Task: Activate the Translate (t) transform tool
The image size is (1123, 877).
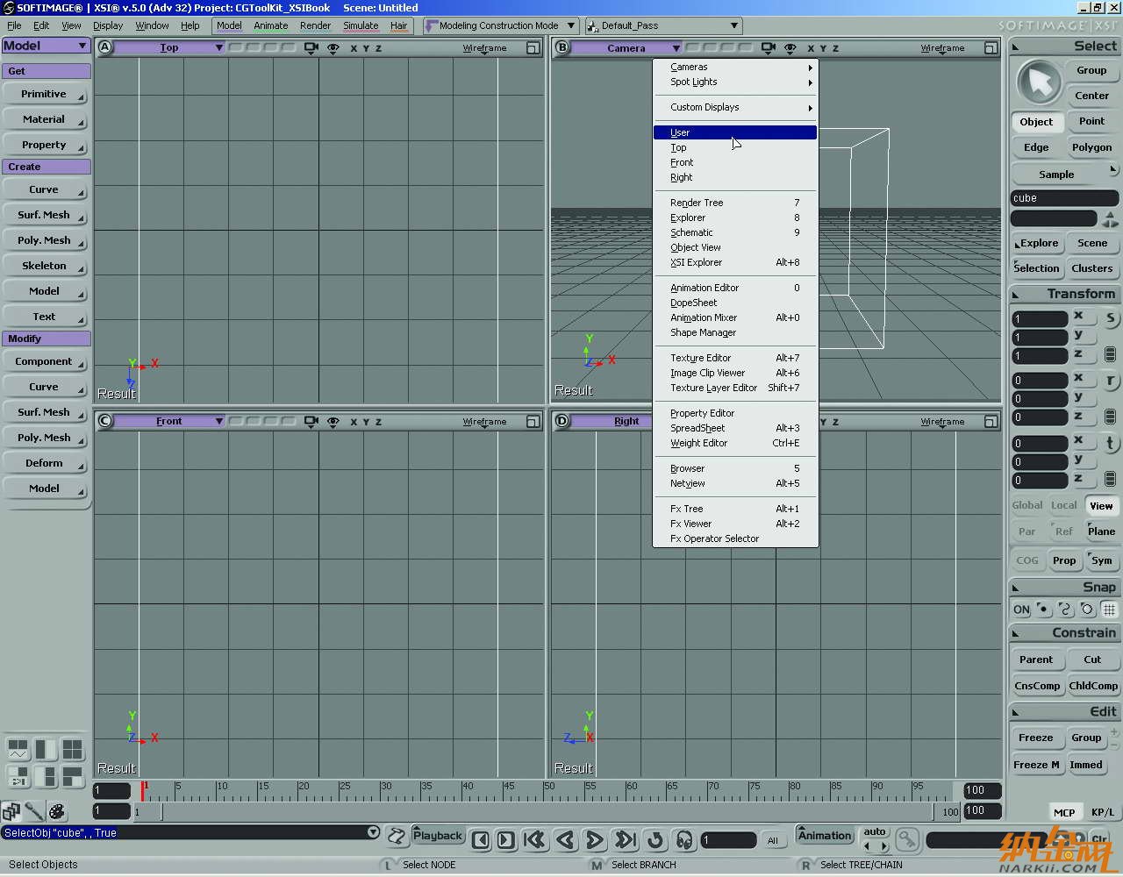Action: 1111,443
